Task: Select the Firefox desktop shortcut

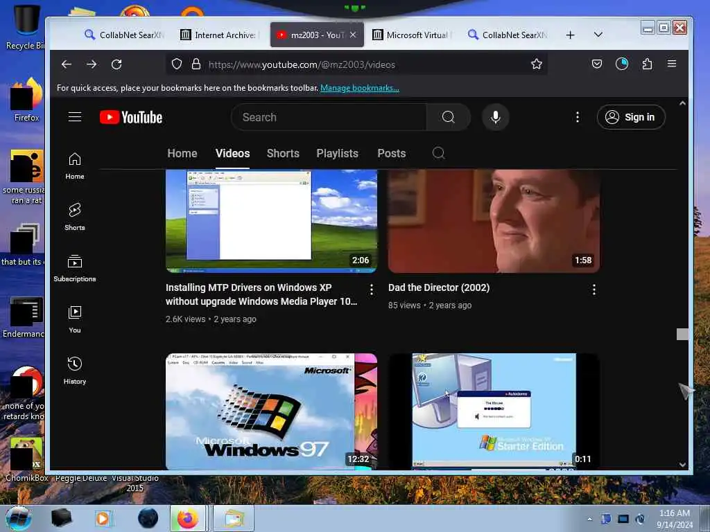Action: point(26,100)
